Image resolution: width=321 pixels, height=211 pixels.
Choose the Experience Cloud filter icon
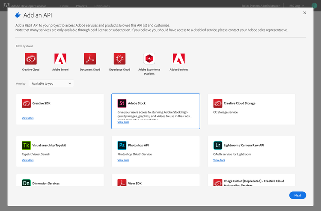point(119,59)
